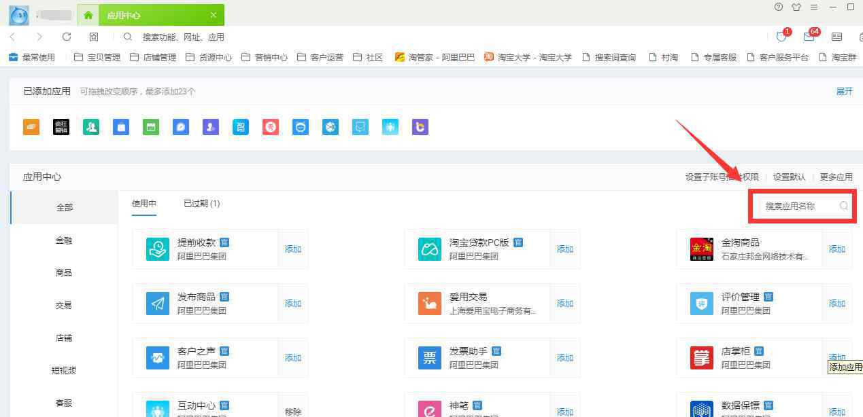This screenshot has width=863, height=417.
Task: Add the 淘宝贷款PC版 app
Action: coord(565,249)
